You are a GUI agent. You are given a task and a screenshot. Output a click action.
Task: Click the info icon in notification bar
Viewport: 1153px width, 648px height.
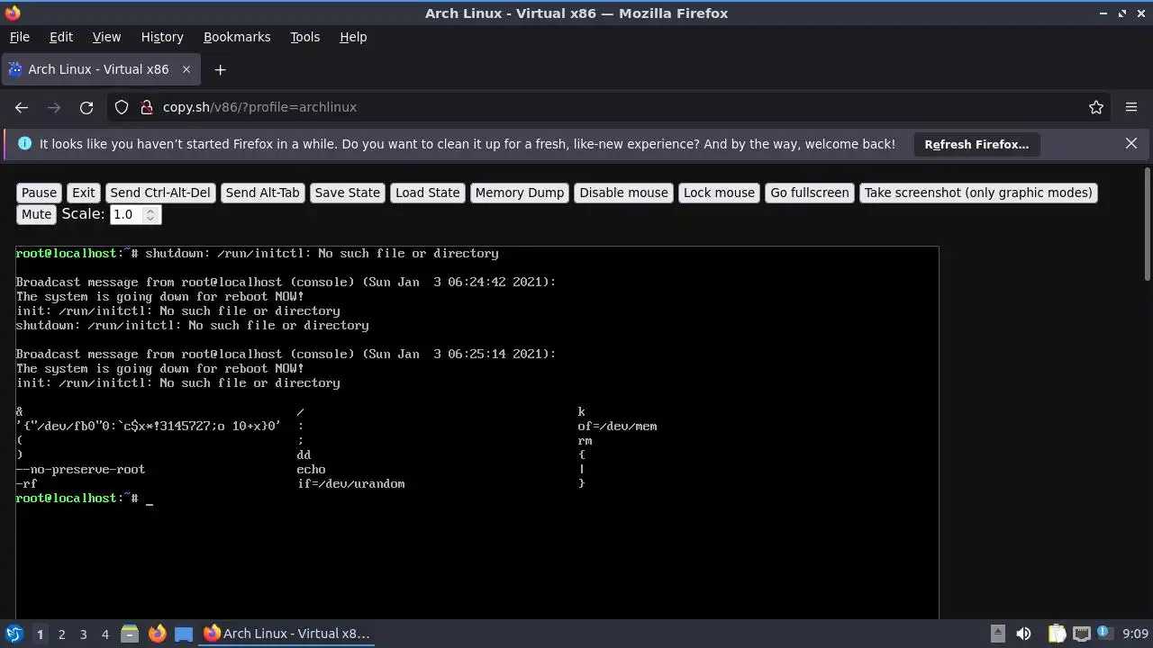24,144
